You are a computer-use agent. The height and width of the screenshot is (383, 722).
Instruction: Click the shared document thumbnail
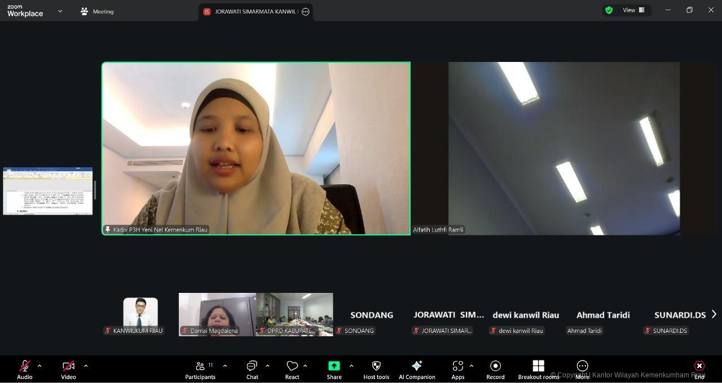[x=48, y=191]
